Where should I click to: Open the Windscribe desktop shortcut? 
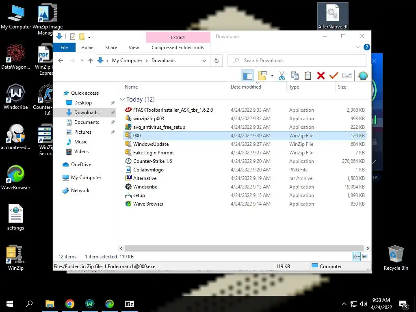[x=16, y=97]
